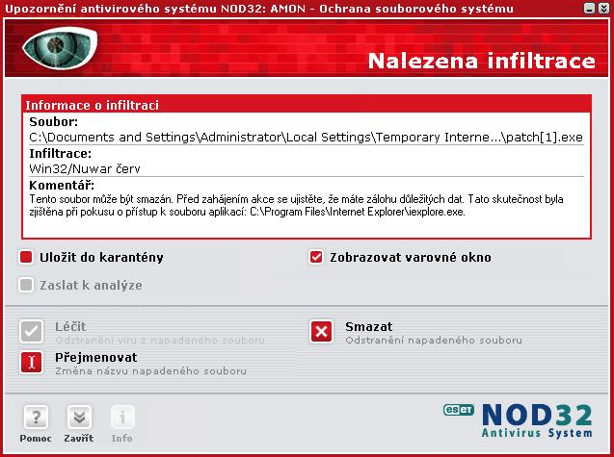This screenshot has height=457, width=614.
Task: Click the Přejmenovat rename icon
Action: pos(31,363)
